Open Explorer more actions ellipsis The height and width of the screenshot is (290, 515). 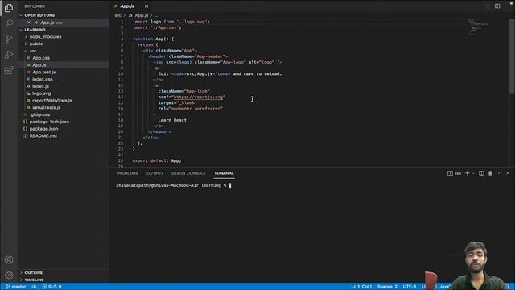(x=101, y=6)
